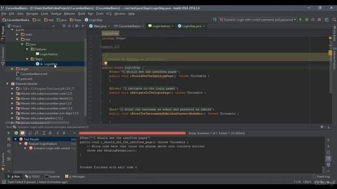
Task: Toggle tool window quick access in status bar
Action: 4,182
